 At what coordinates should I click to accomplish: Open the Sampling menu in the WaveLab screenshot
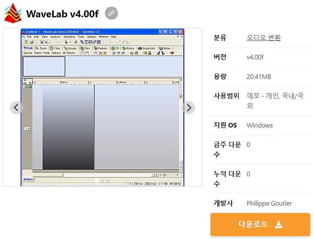point(69,37)
